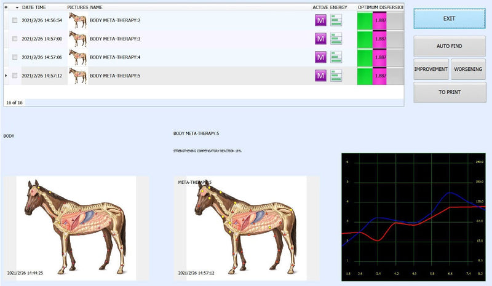
Task: Click date 2021/2/26 14:57:06
Action: (x=42, y=57)
